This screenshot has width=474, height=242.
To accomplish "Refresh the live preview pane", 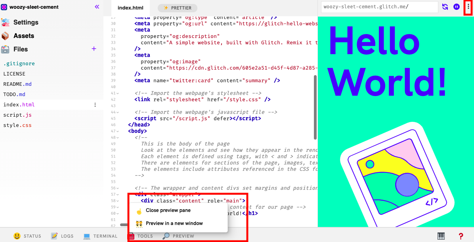I will pyautogui.click(x=444, y=7).
